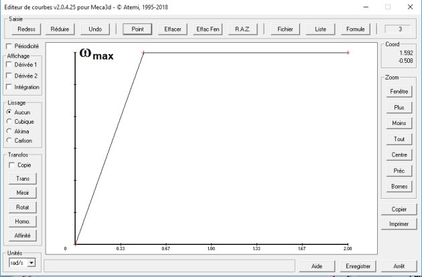Zoom in with Plus

[x=399, y=108]
